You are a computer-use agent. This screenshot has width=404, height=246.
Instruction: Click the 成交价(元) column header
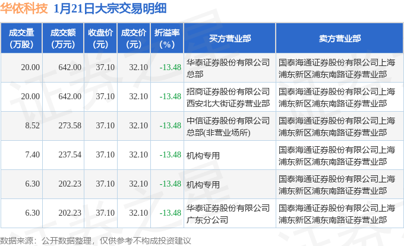(134, 39)
